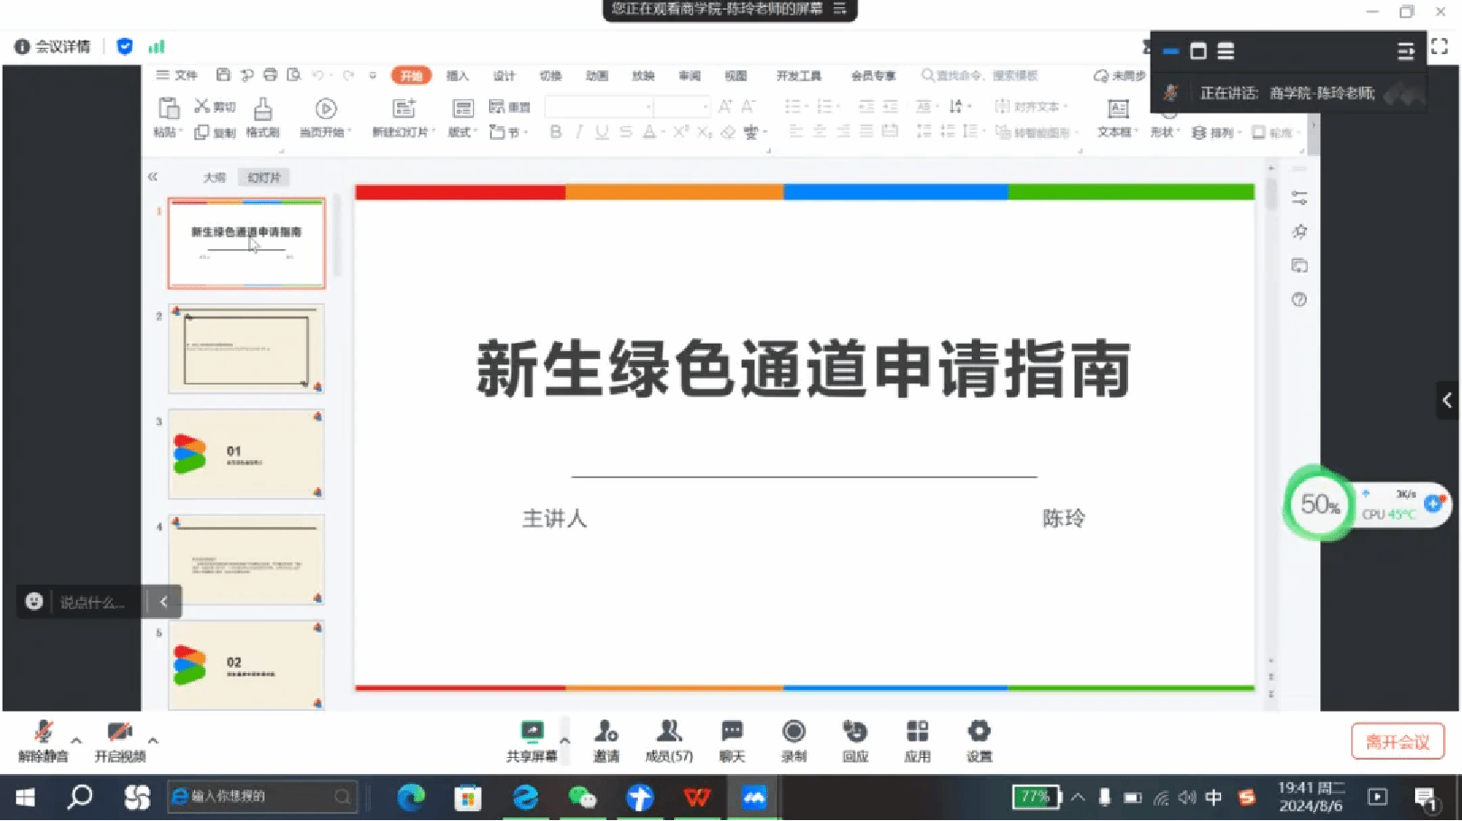Open the 回应 reactions icon
The height and width of the screenshot is (821, 1462).
click(855, 732)
